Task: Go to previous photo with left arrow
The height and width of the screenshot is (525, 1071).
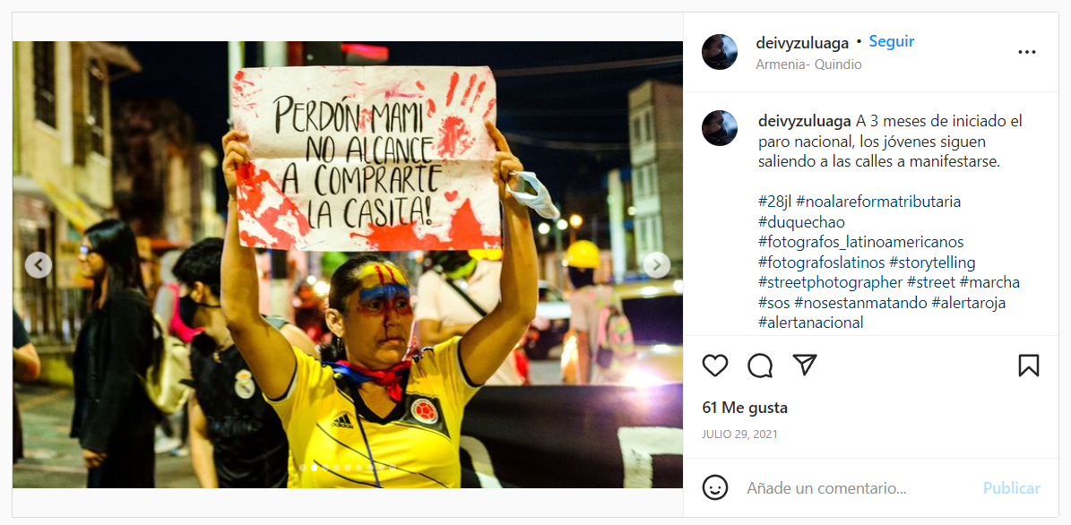Action: click(39, 265)
